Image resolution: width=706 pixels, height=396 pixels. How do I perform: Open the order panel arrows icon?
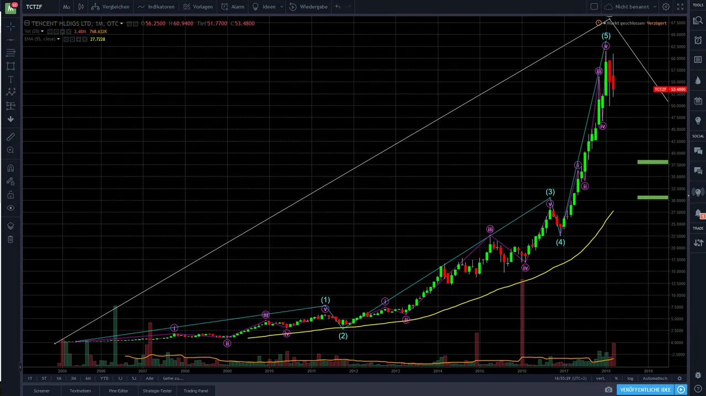click(x=698, y=243)
